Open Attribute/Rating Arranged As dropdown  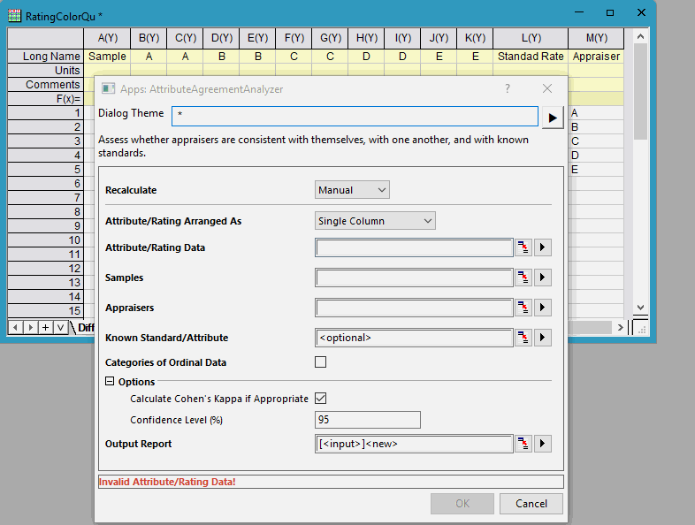[375, 221]
